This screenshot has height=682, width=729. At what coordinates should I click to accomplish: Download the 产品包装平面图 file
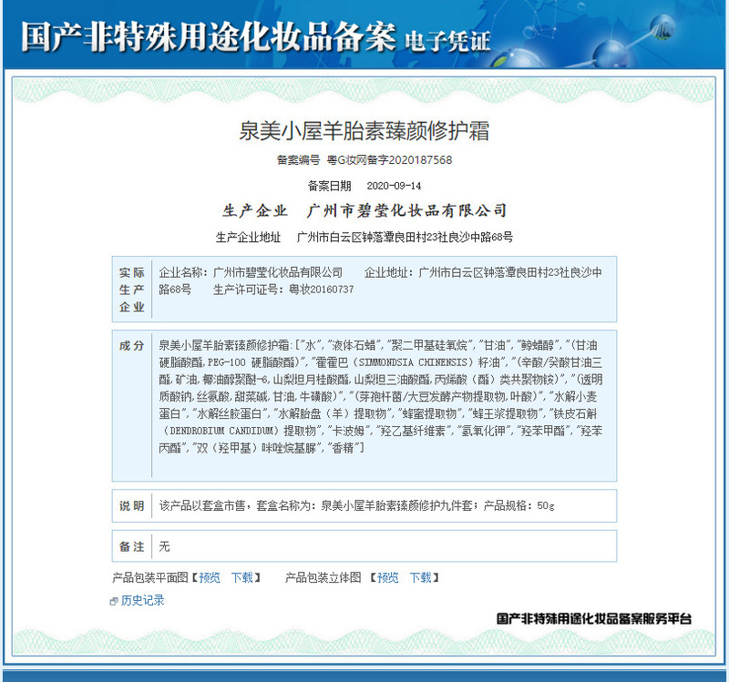tap(241, 577)
